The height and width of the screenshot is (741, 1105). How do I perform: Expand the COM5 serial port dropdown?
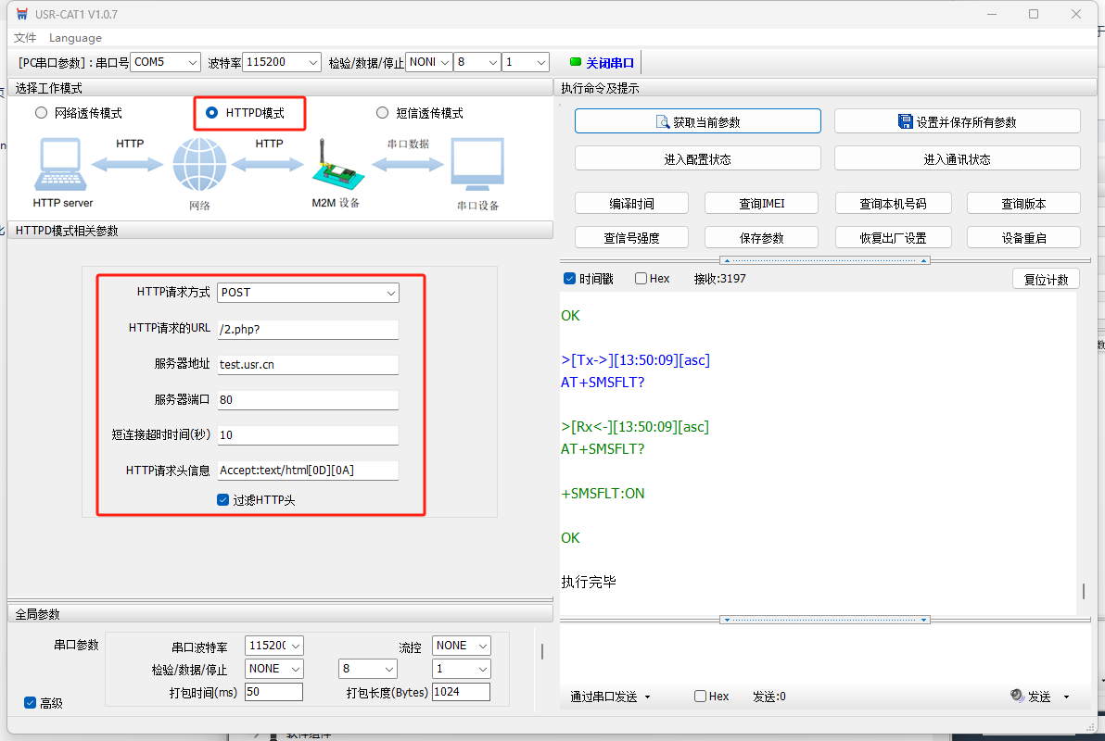click(165, 62)
